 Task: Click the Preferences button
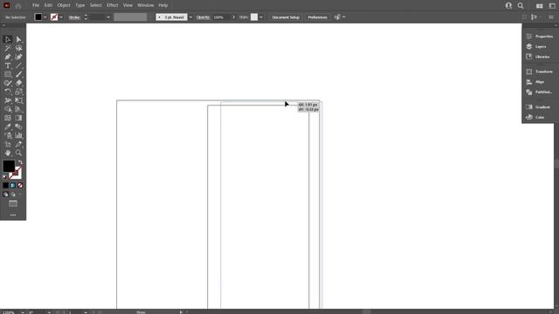coord(317,17)
